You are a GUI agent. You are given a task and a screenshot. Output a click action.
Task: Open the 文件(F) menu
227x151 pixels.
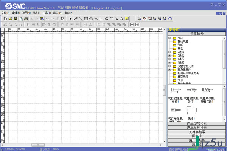coord(5,13)
